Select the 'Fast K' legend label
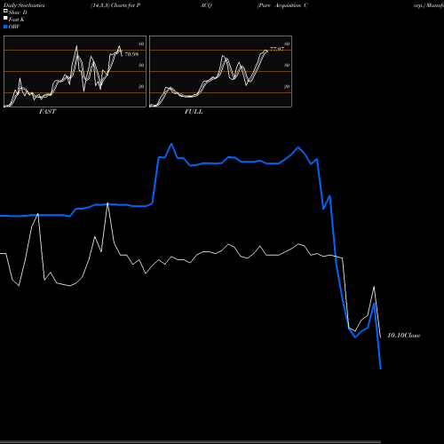Screen dimensions: 444x444 17,20
